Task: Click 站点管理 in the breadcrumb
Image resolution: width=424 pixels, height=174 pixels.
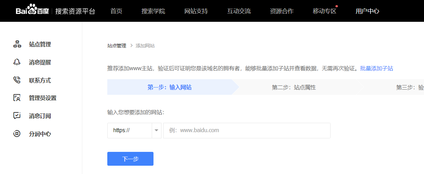Action: 117,46
